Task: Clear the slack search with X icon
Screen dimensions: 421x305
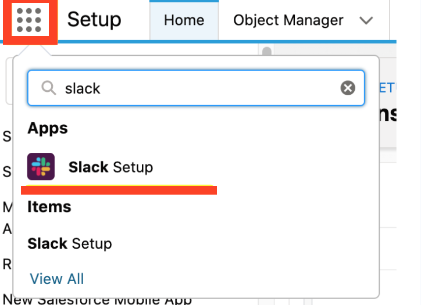Action: [348, 88]
